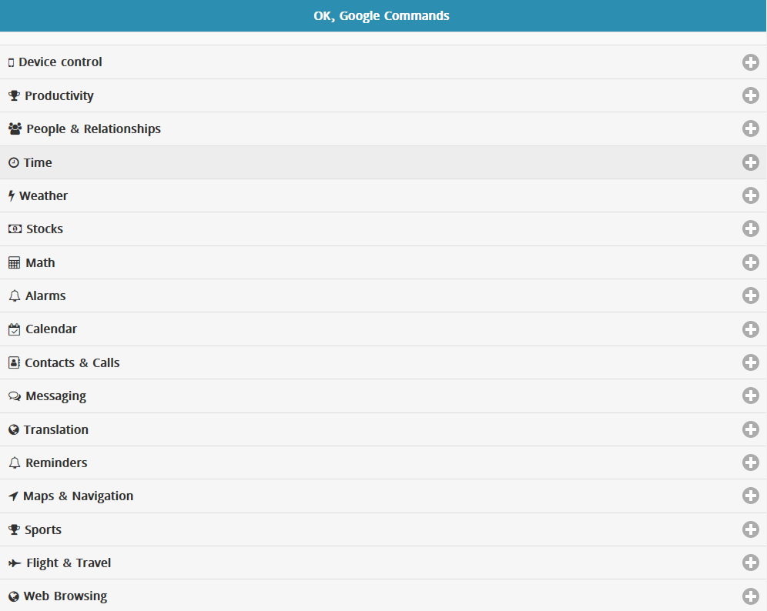Select the Sports category label
The height and width of the screenshot is (611, 767).
coord(43,530)
